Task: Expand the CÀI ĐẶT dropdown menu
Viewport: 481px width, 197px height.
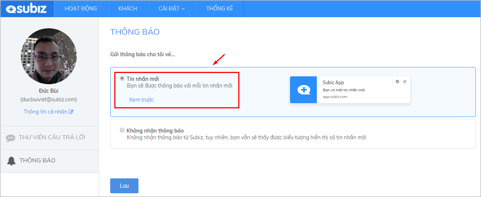Action: click(172, 9)
